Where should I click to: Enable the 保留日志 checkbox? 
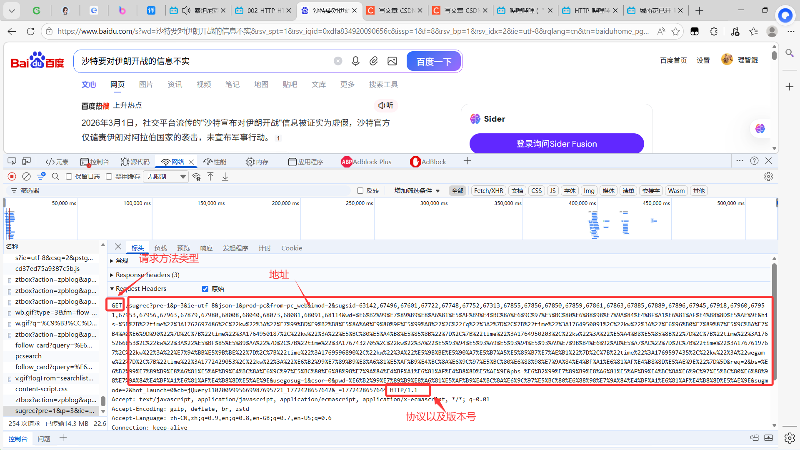[x=69, y=177]
